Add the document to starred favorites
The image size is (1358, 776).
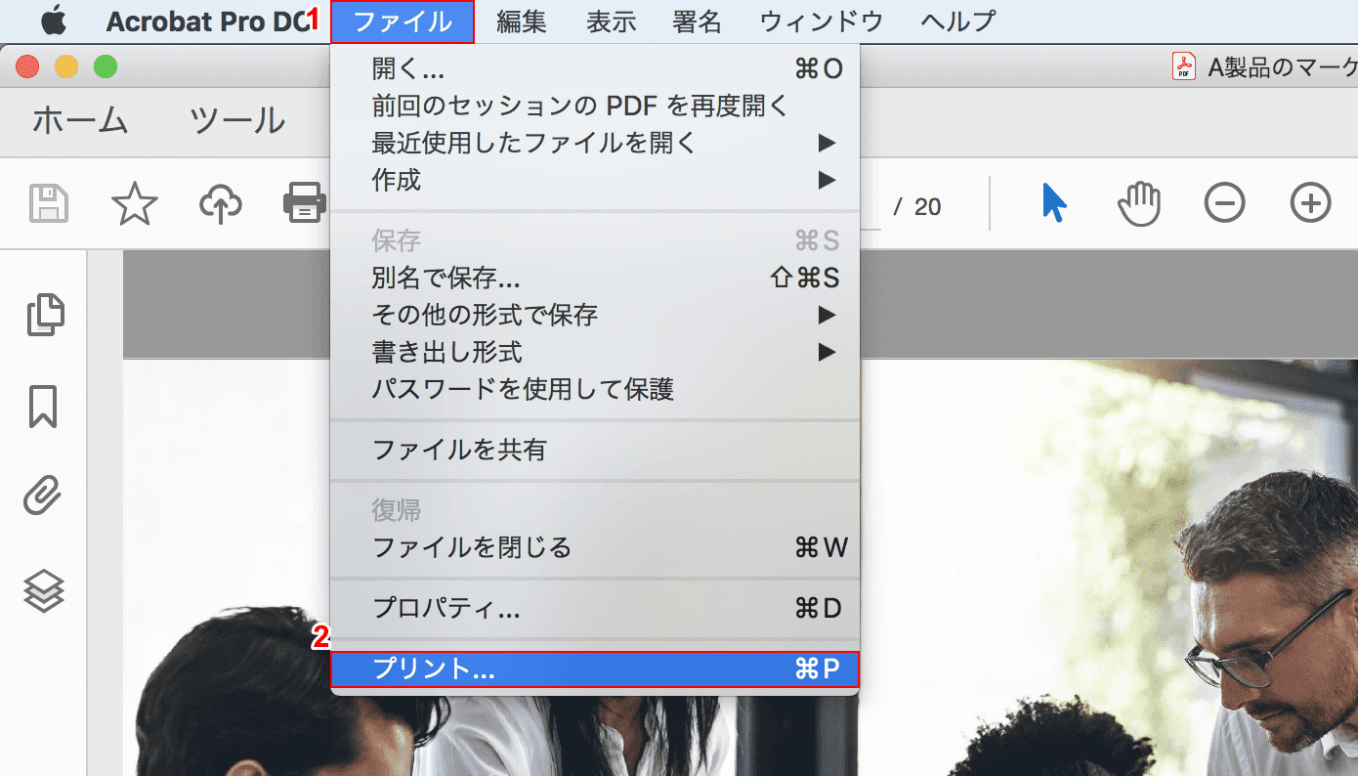click(135, 203)
